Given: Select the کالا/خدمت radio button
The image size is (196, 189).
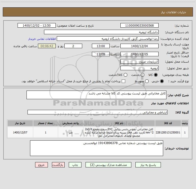Looking at the screenshot, I should pos(125,75).
